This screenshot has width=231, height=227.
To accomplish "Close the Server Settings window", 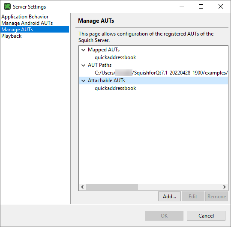I will point(221,6).
